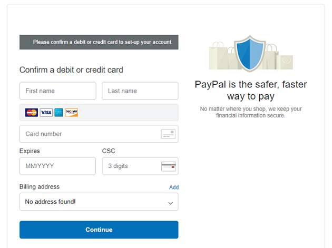Click the card icon inside Card number field
This screenshot has height=248, width=332.
coord(168,134)
